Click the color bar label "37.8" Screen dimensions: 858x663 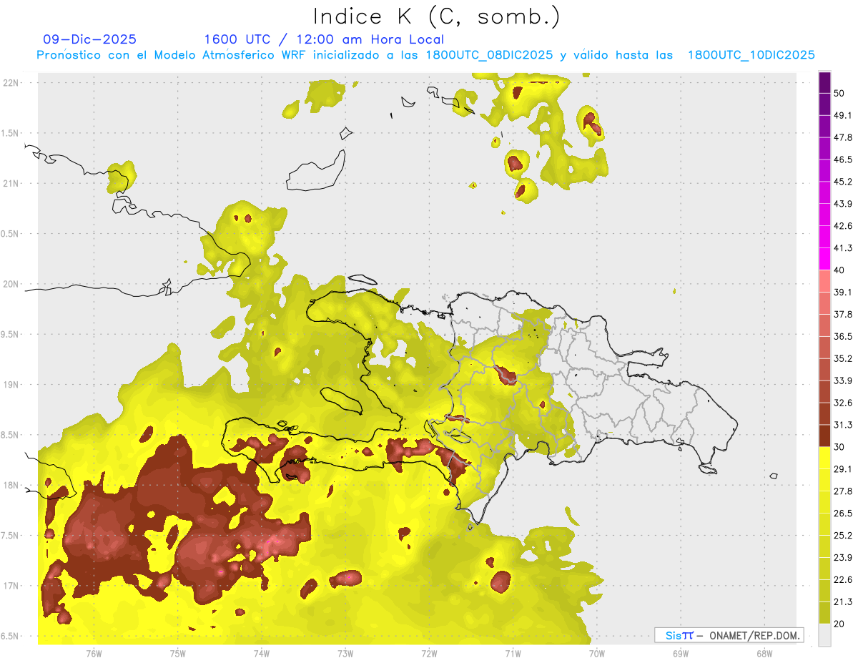click(x=842, y=315)
